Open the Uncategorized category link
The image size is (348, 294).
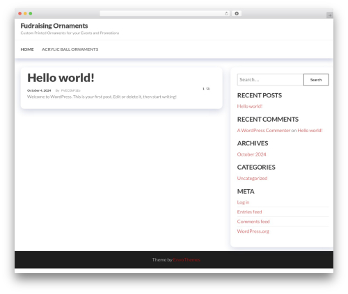pos(252,178)
